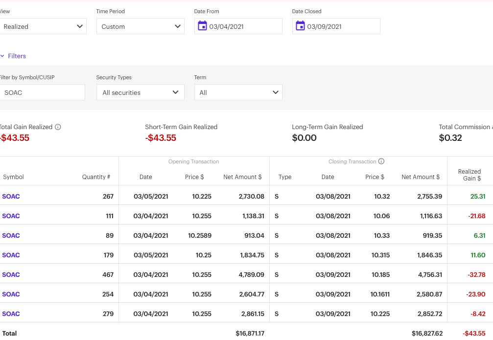Sort by the Symbol column header
The height and width of the screenshot is (340, 493).
pos(13,177)
